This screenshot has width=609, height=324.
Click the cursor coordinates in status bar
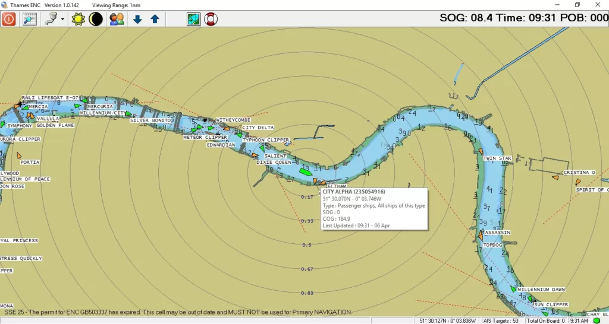447,321
